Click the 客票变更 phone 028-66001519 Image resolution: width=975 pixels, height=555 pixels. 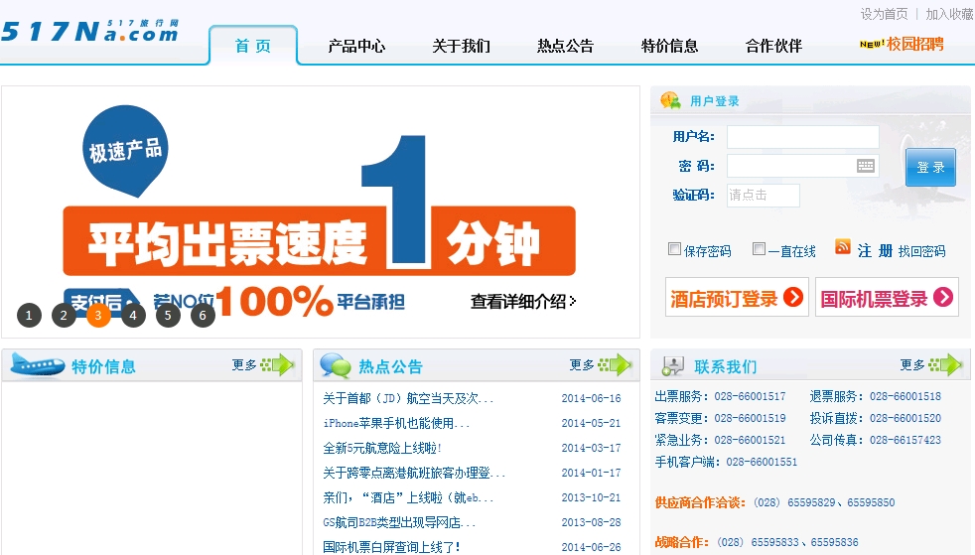tap(750, 418)
